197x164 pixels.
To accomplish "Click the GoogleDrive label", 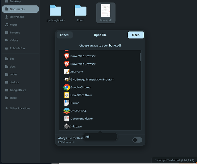I will coord(18,90).
